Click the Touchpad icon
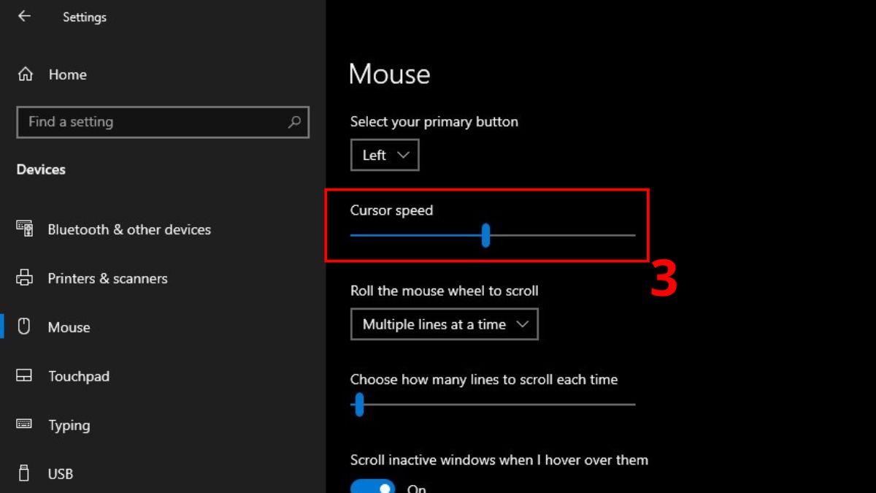The image size is (876, 493). [25, 376]
